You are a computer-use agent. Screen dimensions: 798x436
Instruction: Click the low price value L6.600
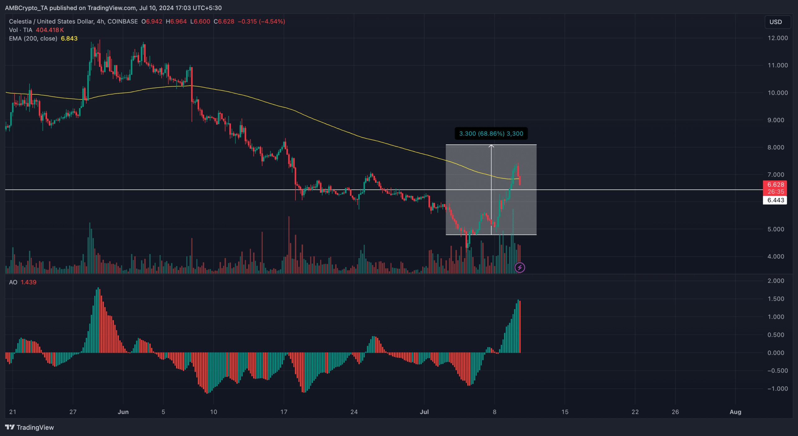coord(200,22)
